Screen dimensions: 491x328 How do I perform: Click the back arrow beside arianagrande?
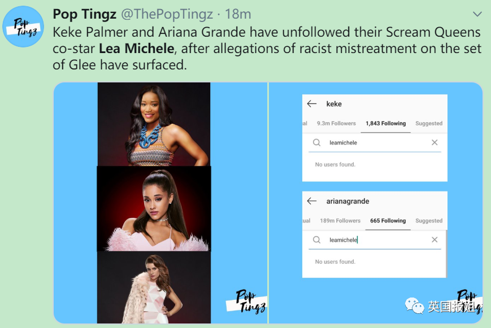pyautogui.click(x=311, y=201)
